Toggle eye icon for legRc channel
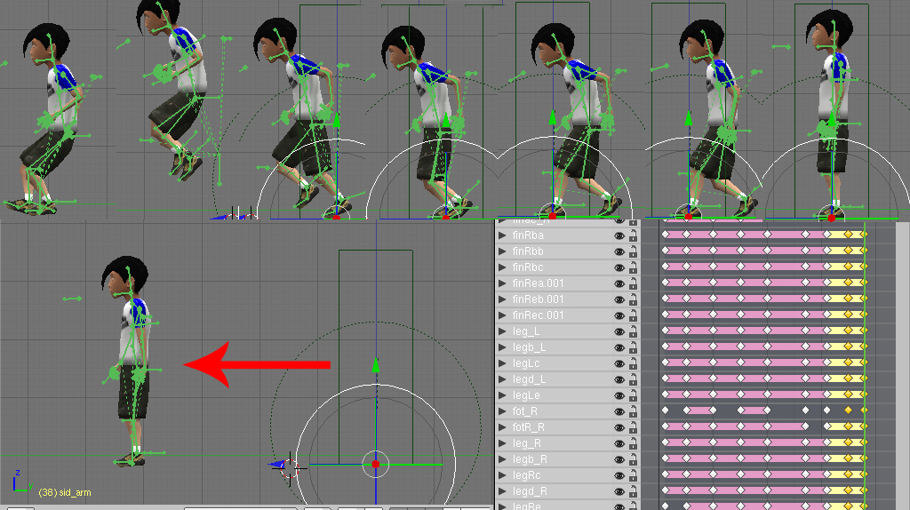The width and height of the screenshot is (910, 510). pyautogui.click(x=619, y=475)
